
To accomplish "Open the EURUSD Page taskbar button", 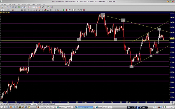I will [x=45, y=107].
